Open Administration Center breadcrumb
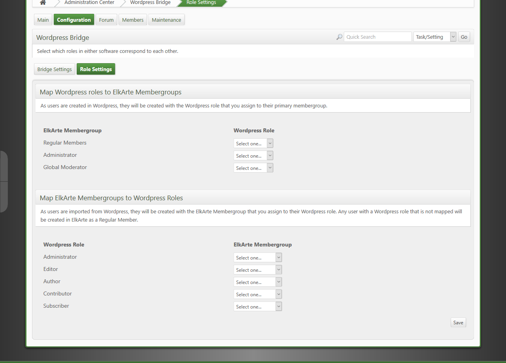This screenshot has height=363, width=506. (x=89, y=2)
